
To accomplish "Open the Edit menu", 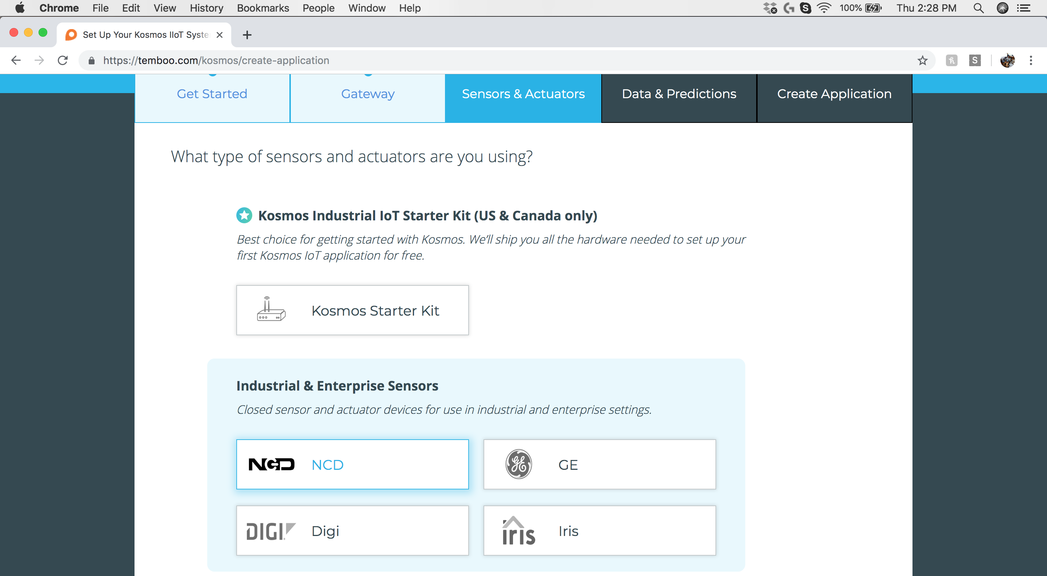I will point(131,8).
